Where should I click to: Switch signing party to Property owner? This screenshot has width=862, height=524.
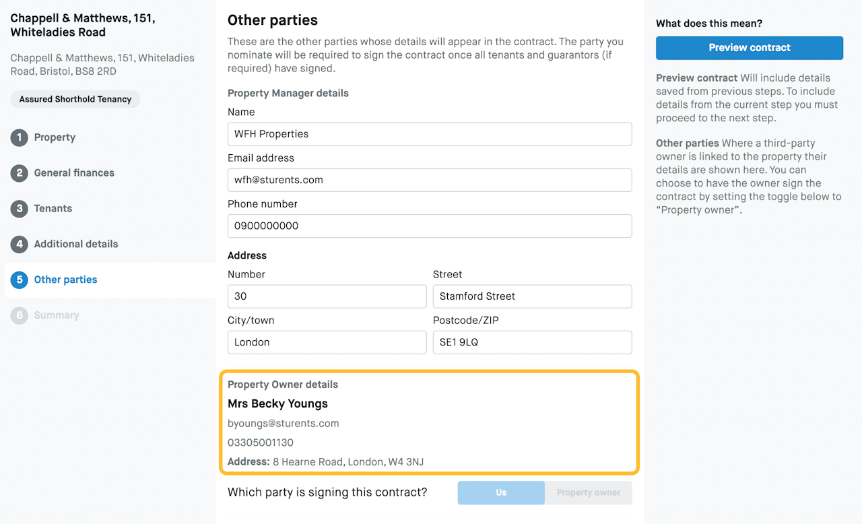[588, 493]
